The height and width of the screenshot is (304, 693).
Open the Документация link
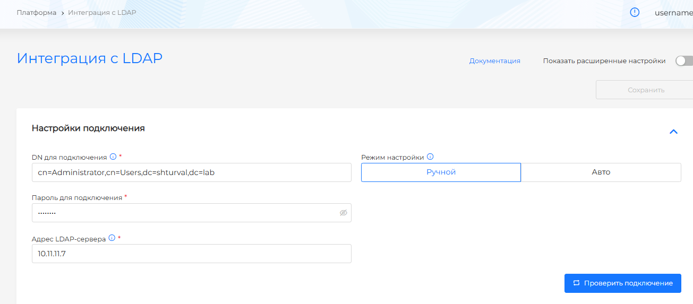494,61
